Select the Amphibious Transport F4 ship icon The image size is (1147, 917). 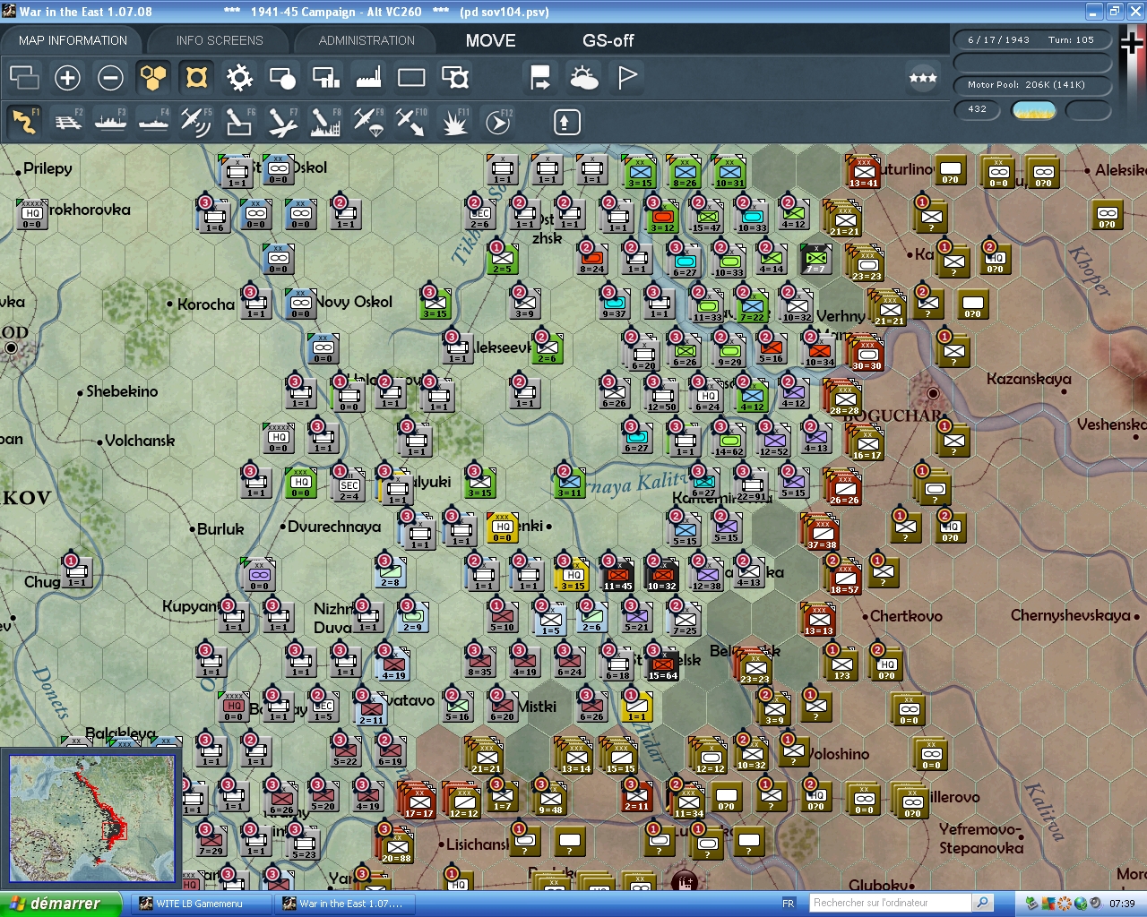pos(154,121)
